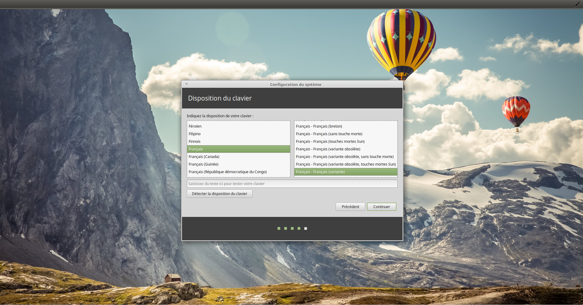Click the network connection icon in top panel
The image size is (583, 305).
pos(577,4)
